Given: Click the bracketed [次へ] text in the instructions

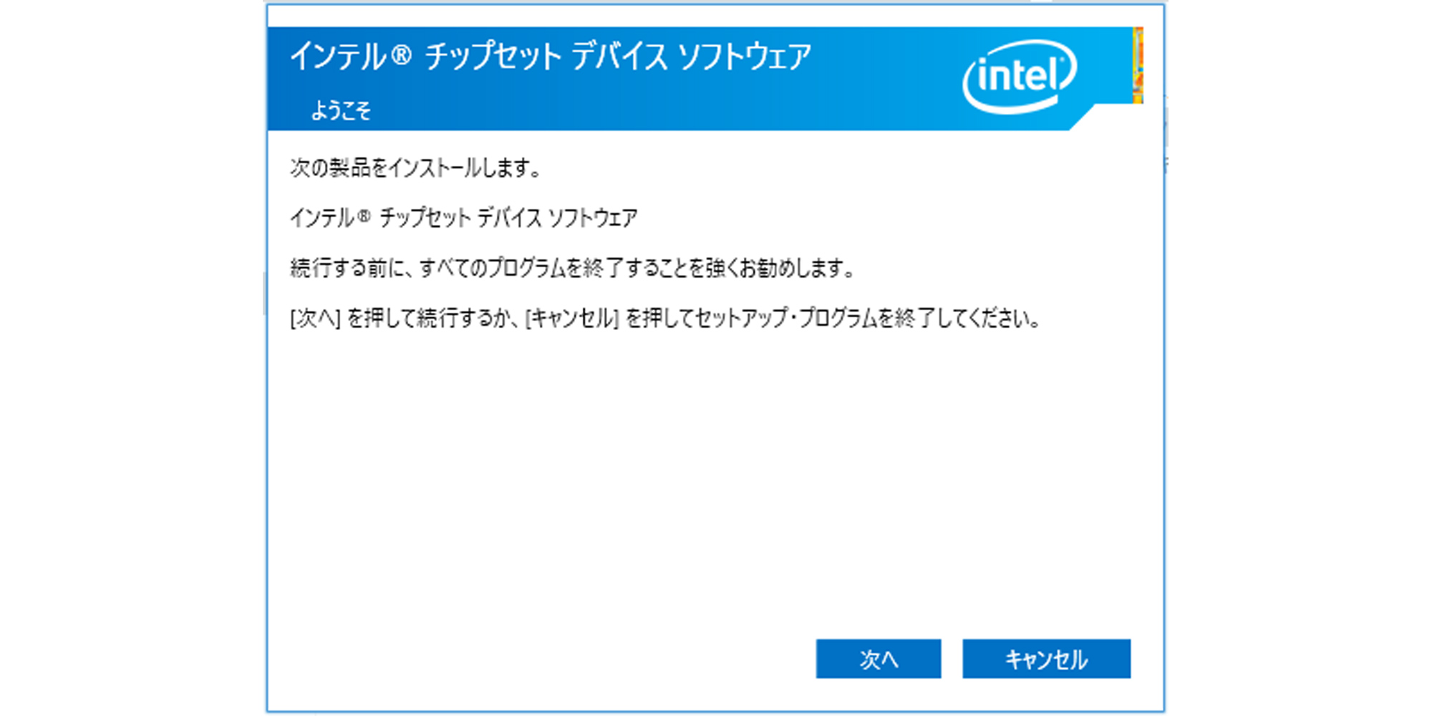Looking at the screenshot, I should 315,318.
